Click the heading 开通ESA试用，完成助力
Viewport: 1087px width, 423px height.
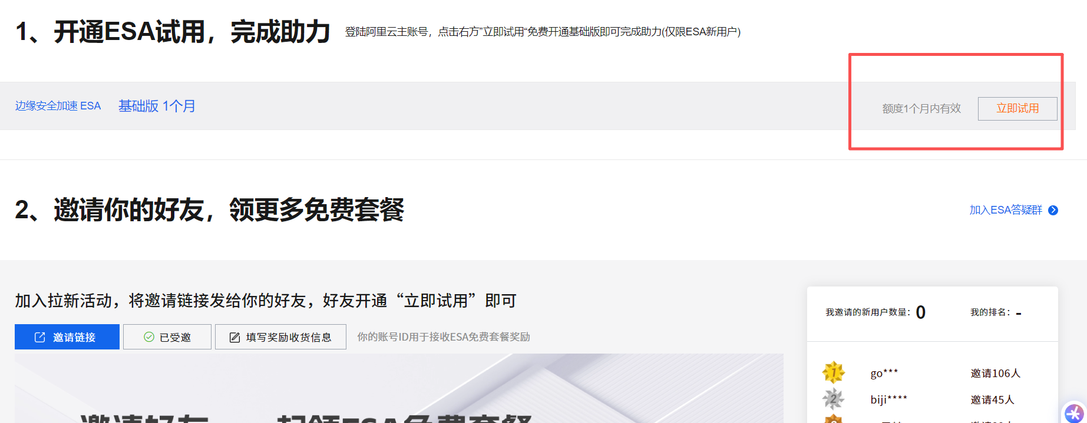click(x=173, y=32)
